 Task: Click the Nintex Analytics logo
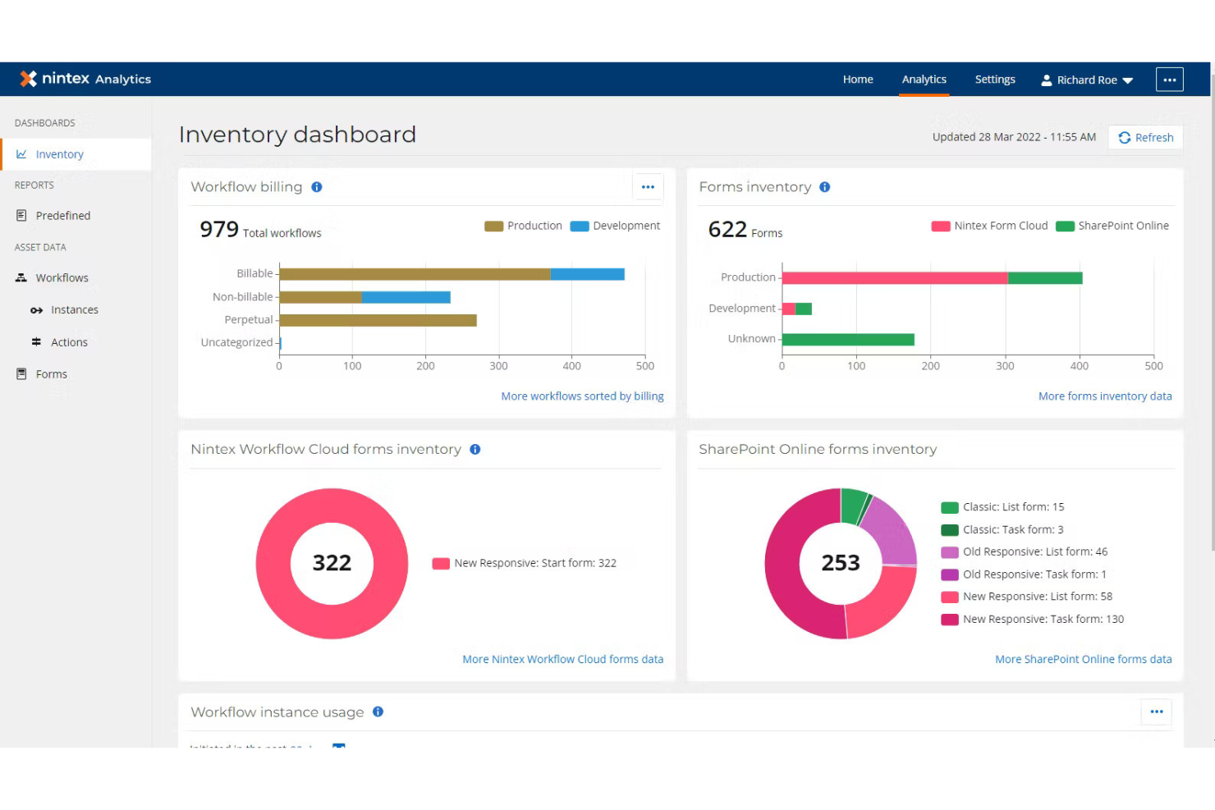[x=85, y=79]
